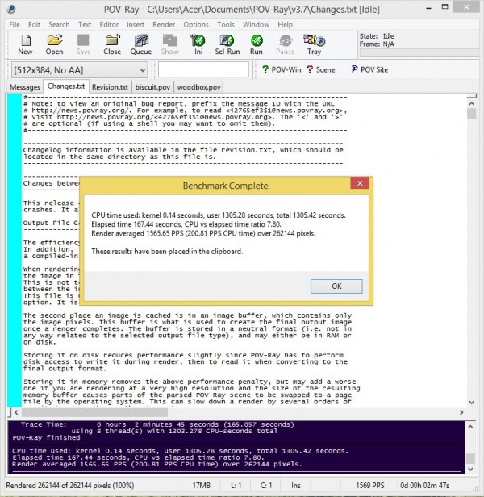Click the L: 1 line indicator
The image size is (484, 497).
(x=236, y=485)
